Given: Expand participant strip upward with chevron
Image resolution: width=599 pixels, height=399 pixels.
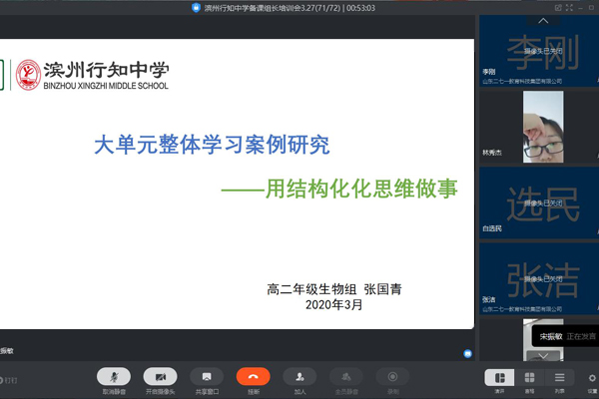Looking at the screenshot, I should 543,21.
